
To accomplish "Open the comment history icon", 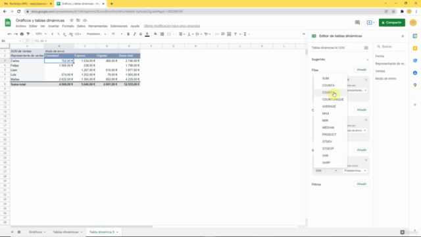I will pos(357,22).
